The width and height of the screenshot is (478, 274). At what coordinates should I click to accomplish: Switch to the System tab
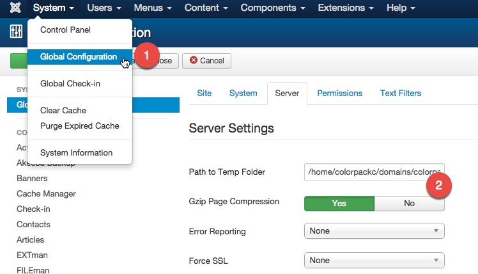243,93
